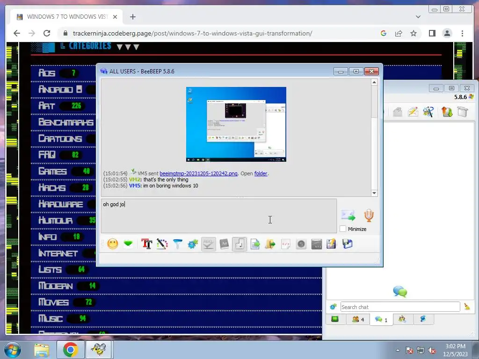Click the code snippet icon
This screenshot has width=479, height=359.
(286, 244)
